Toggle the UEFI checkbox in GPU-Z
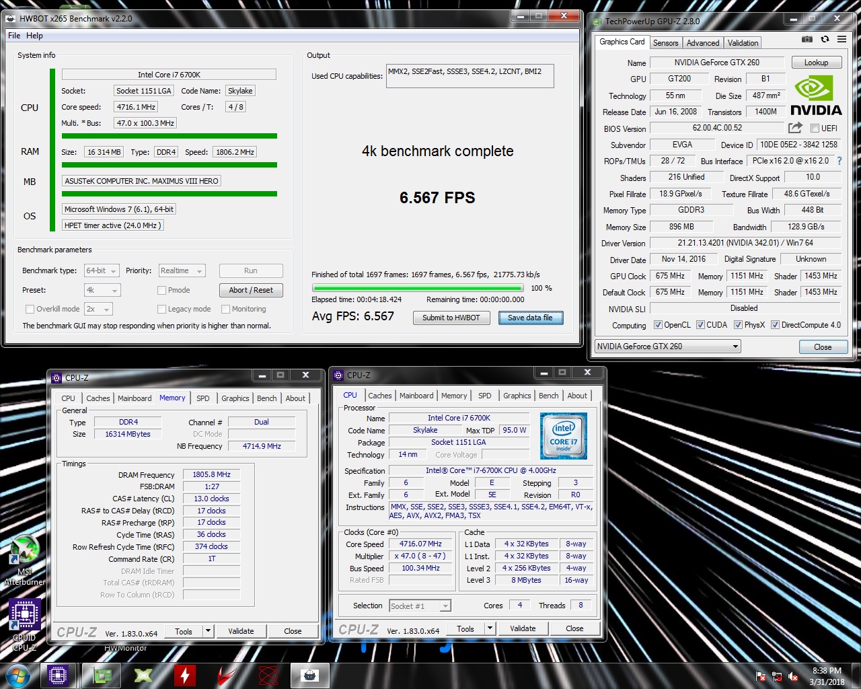This screenshot has height=689, width=861. [x=815, y=128]
